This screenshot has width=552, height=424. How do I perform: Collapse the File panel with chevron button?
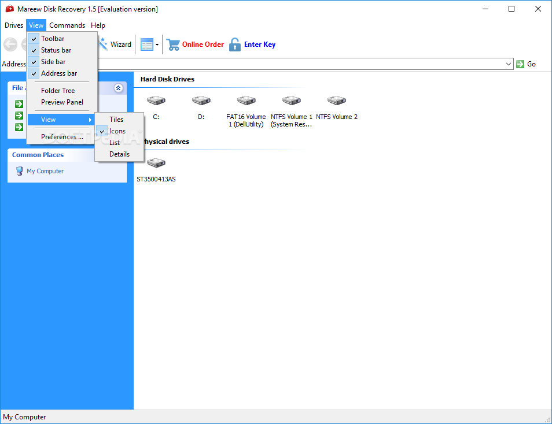[118, 88]
